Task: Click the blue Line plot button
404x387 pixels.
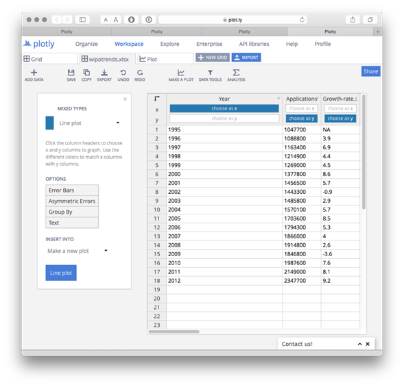Action: [x=61, y=273]
